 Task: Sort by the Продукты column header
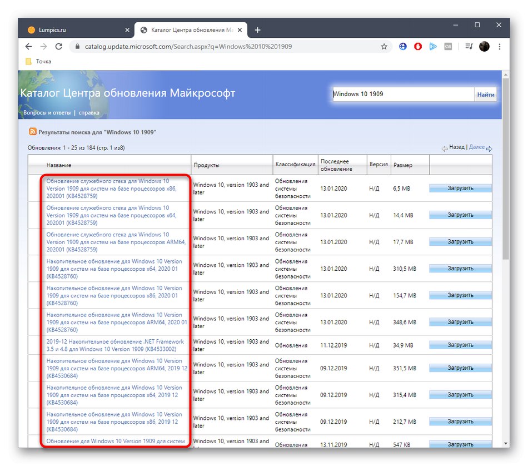point(206,165)
